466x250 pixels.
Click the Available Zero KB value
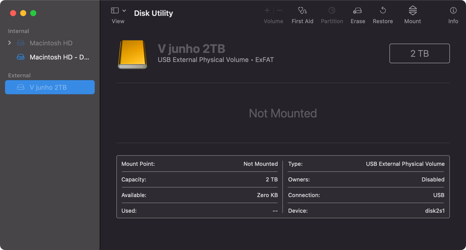click(x=267, y=195)
